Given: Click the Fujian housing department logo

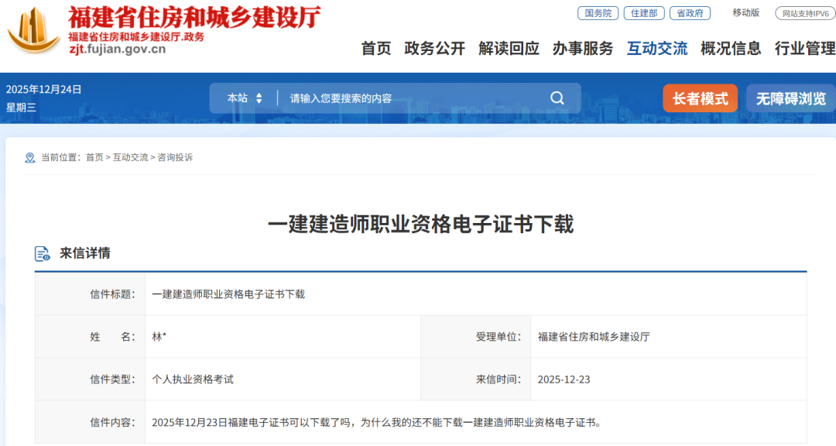Looking at the screenshot, I should click(33, 29).
